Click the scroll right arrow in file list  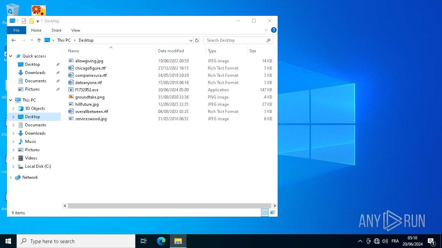pos(275,206)
